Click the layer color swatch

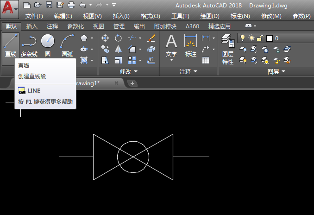269,38
